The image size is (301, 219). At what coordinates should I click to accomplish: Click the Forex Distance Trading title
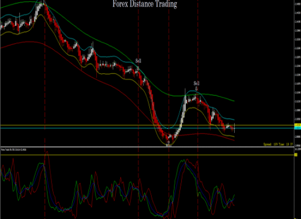pos(144,4)
